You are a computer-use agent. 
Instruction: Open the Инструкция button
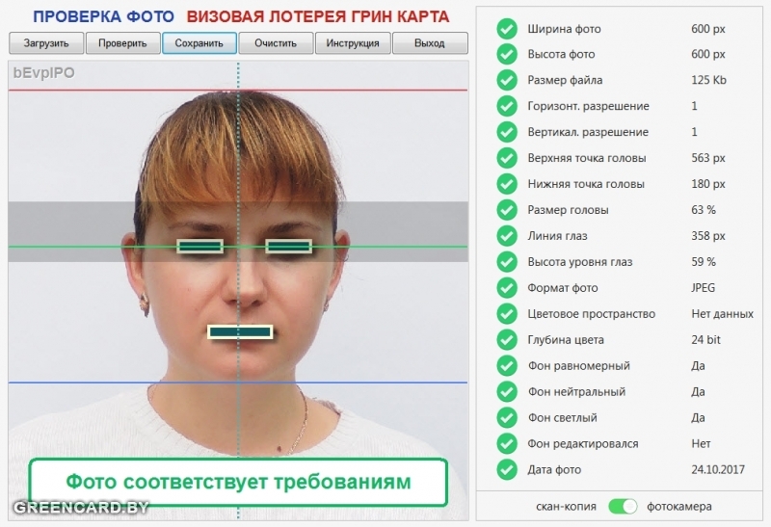click(x=353, y=43)
